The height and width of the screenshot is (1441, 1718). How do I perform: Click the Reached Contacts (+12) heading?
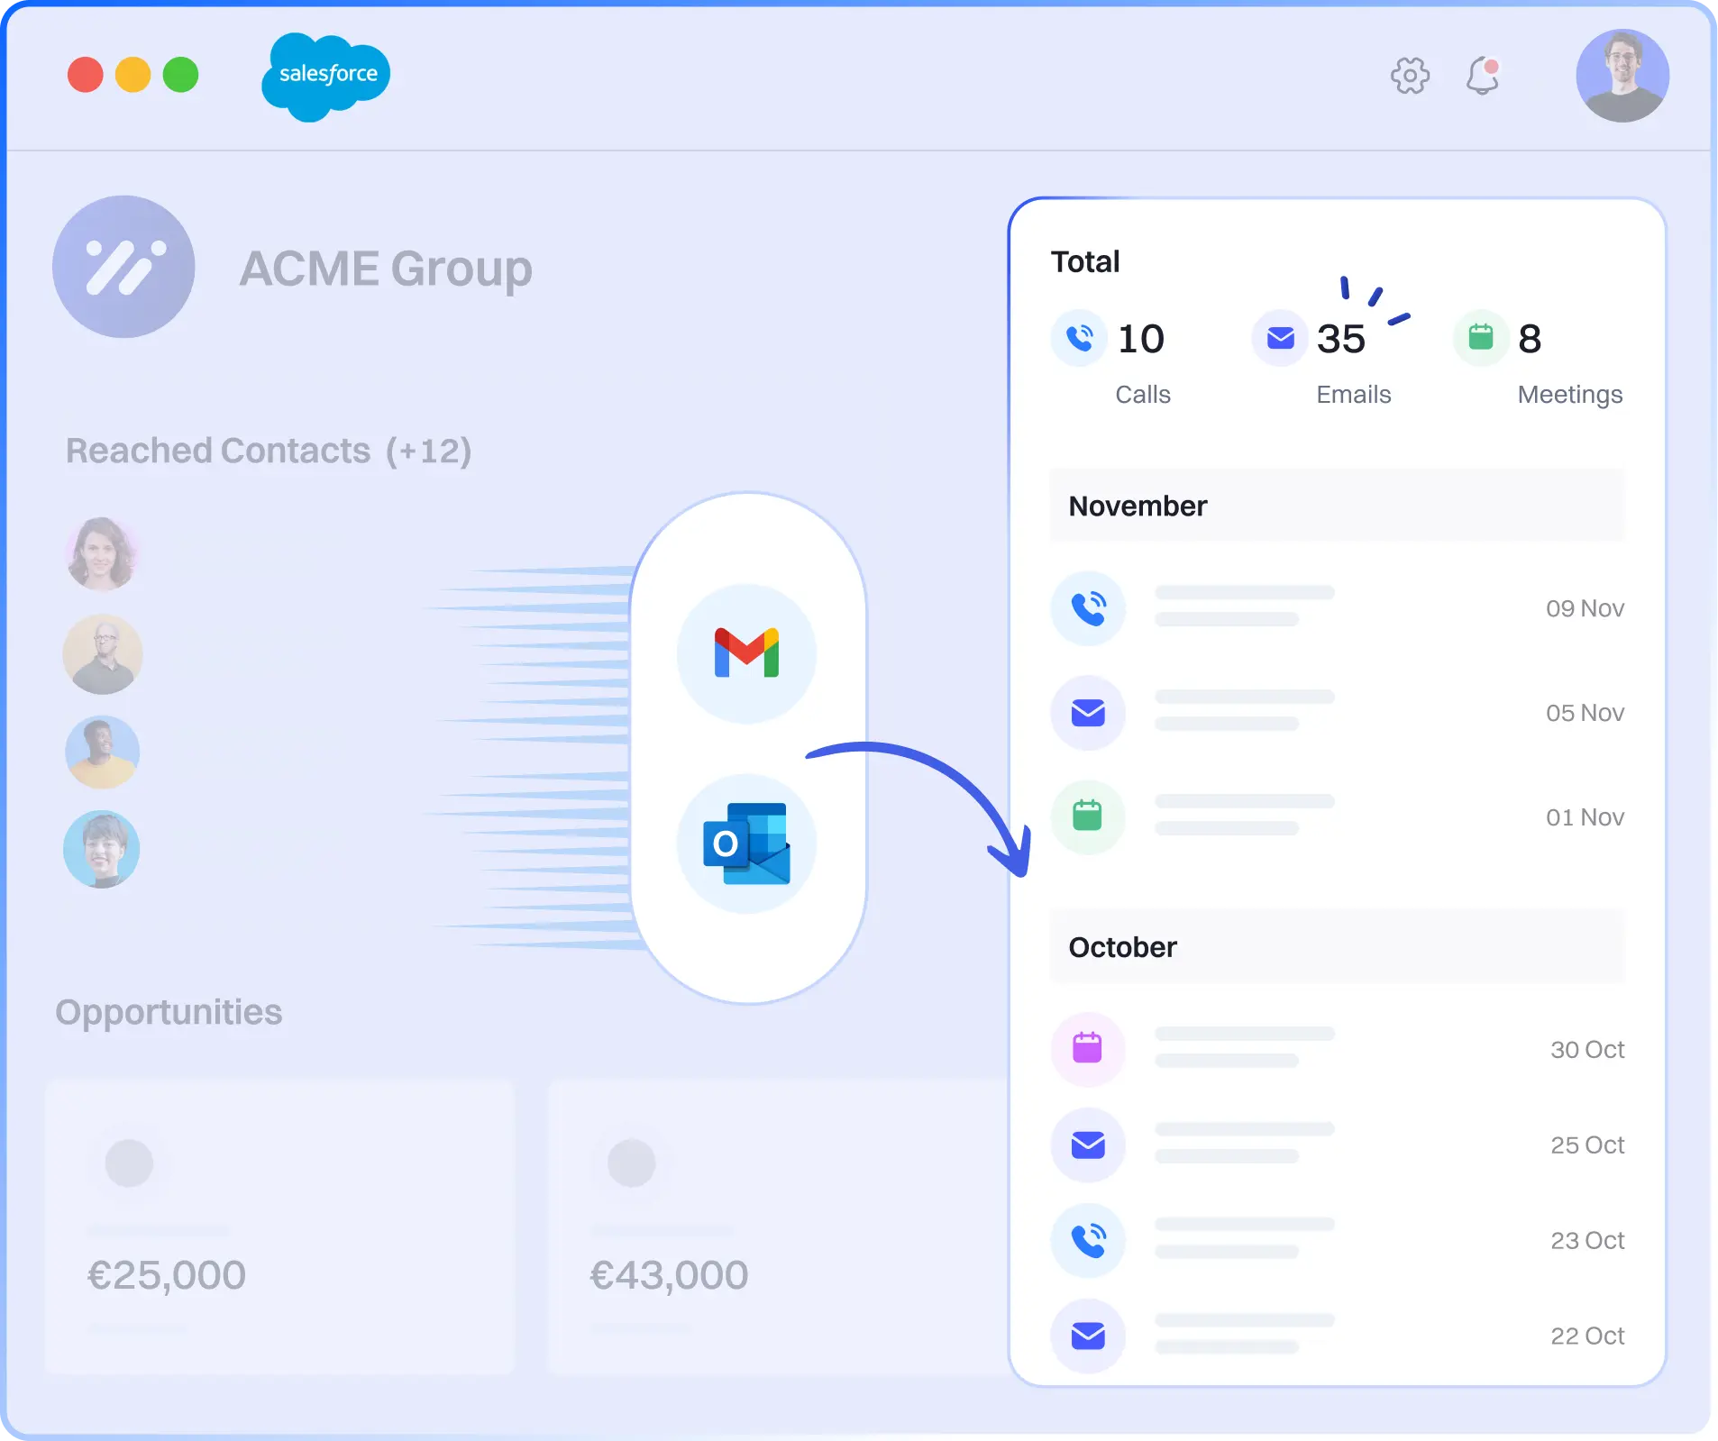tap(269, 451)
